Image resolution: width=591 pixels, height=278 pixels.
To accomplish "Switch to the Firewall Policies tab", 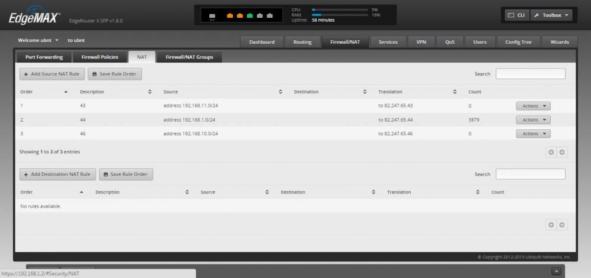I will (x=99, y=57).
